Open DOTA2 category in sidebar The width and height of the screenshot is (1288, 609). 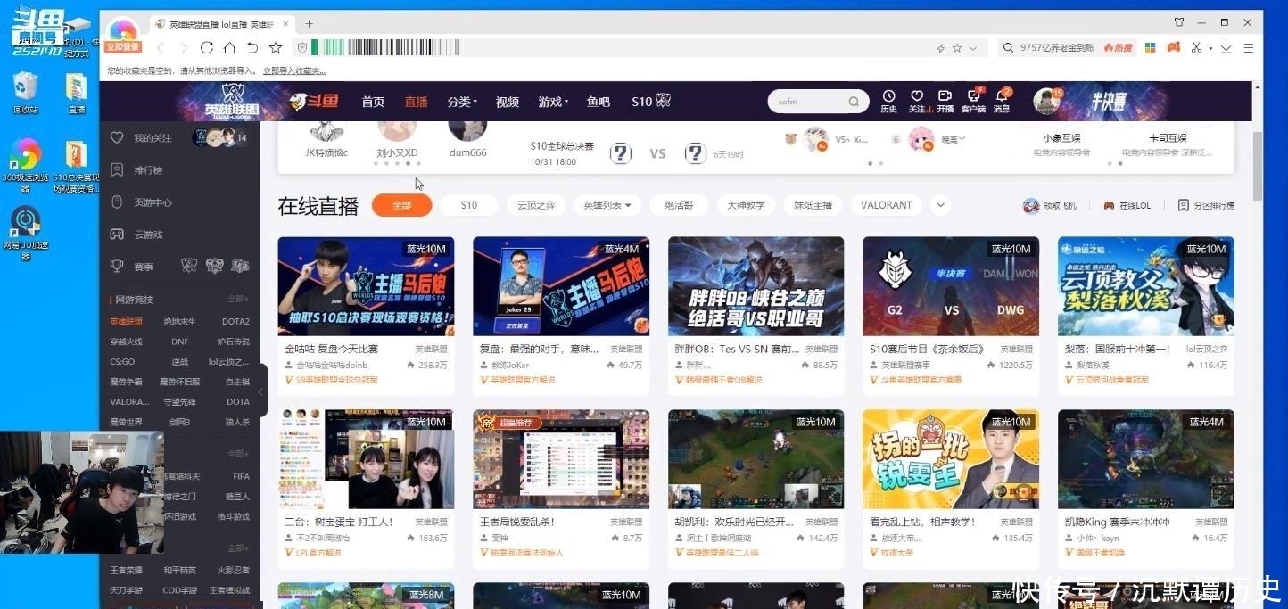[x=235, y=321]
